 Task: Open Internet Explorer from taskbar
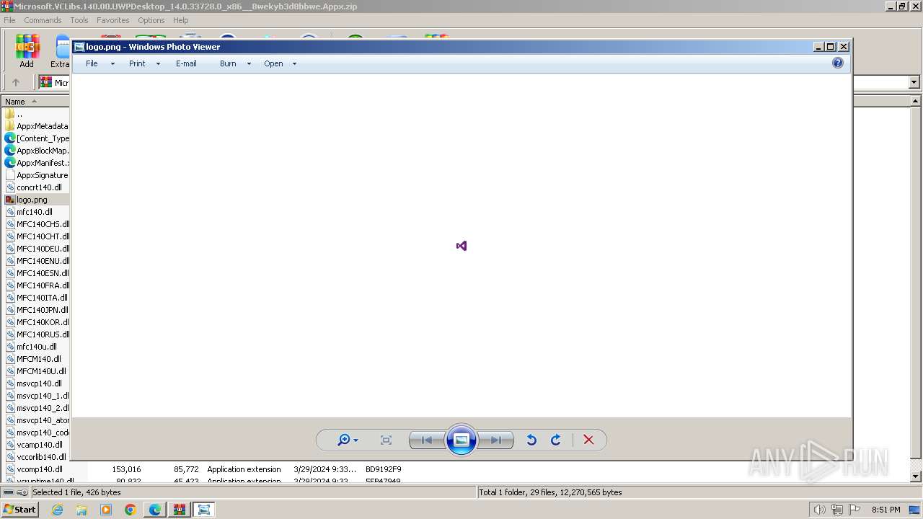tap(58, 510)
